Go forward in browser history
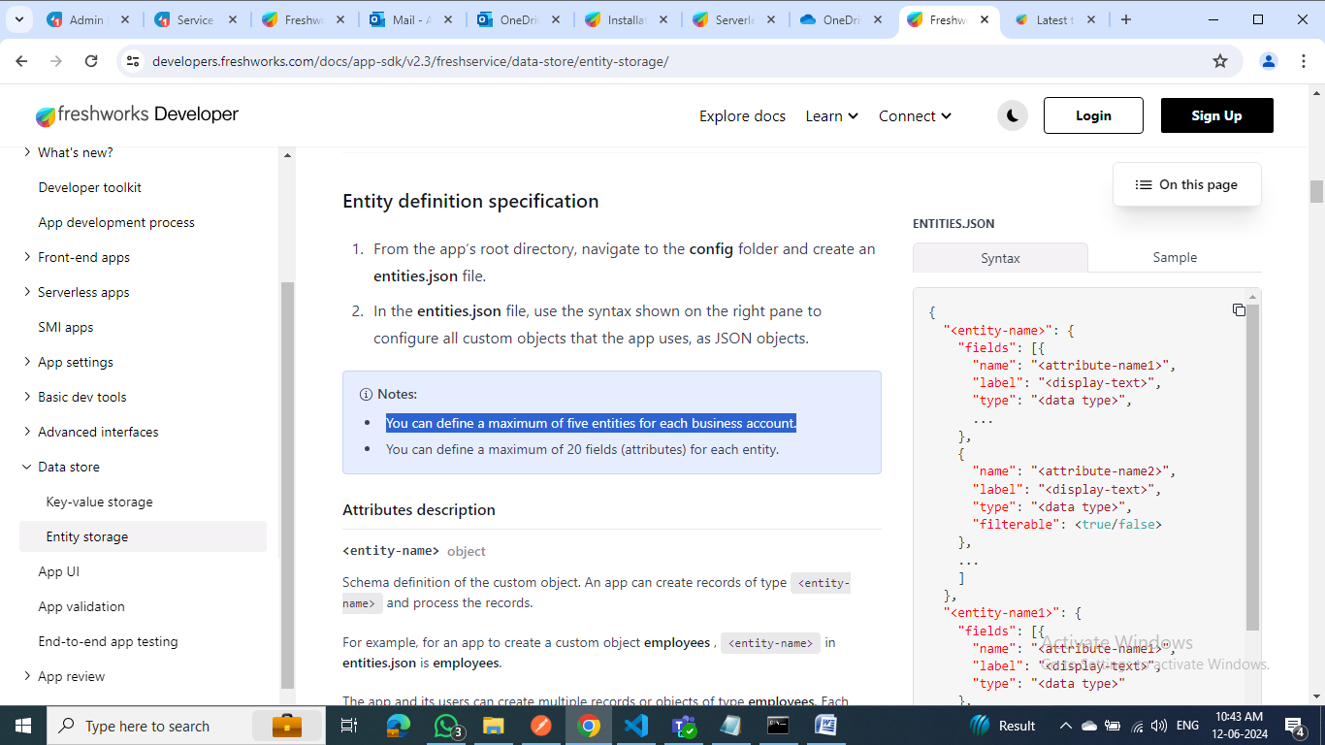Viewport: 1325px width, 745px height. [56, 61]
